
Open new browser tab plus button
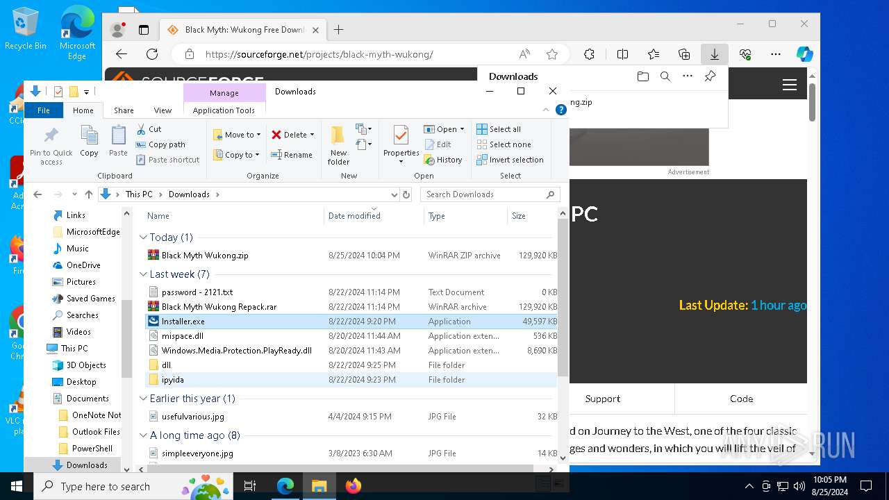pyautogui.click(x=338, y=30)
